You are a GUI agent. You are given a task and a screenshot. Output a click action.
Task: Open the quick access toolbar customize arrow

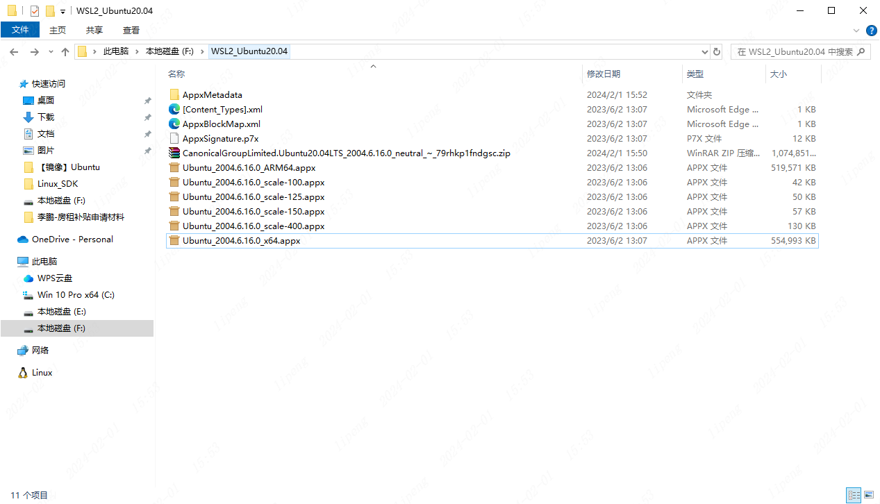(63, 12)
